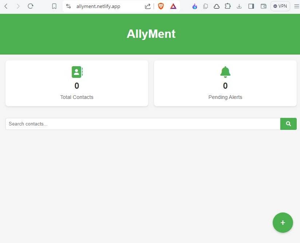Click the Pending Alerts bell icon
The image size is (300, 243).
point(225,72)
